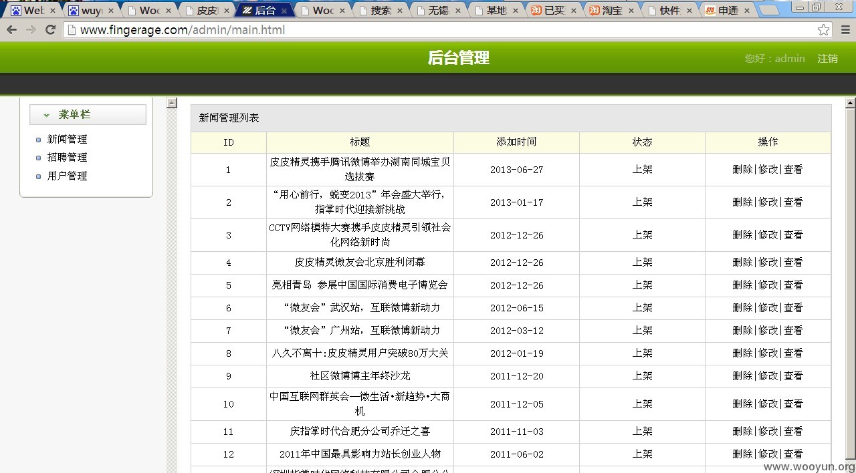Screen dimensions: 856x473
Task: Click date 2011-06-02 cell
Action: 516,454
